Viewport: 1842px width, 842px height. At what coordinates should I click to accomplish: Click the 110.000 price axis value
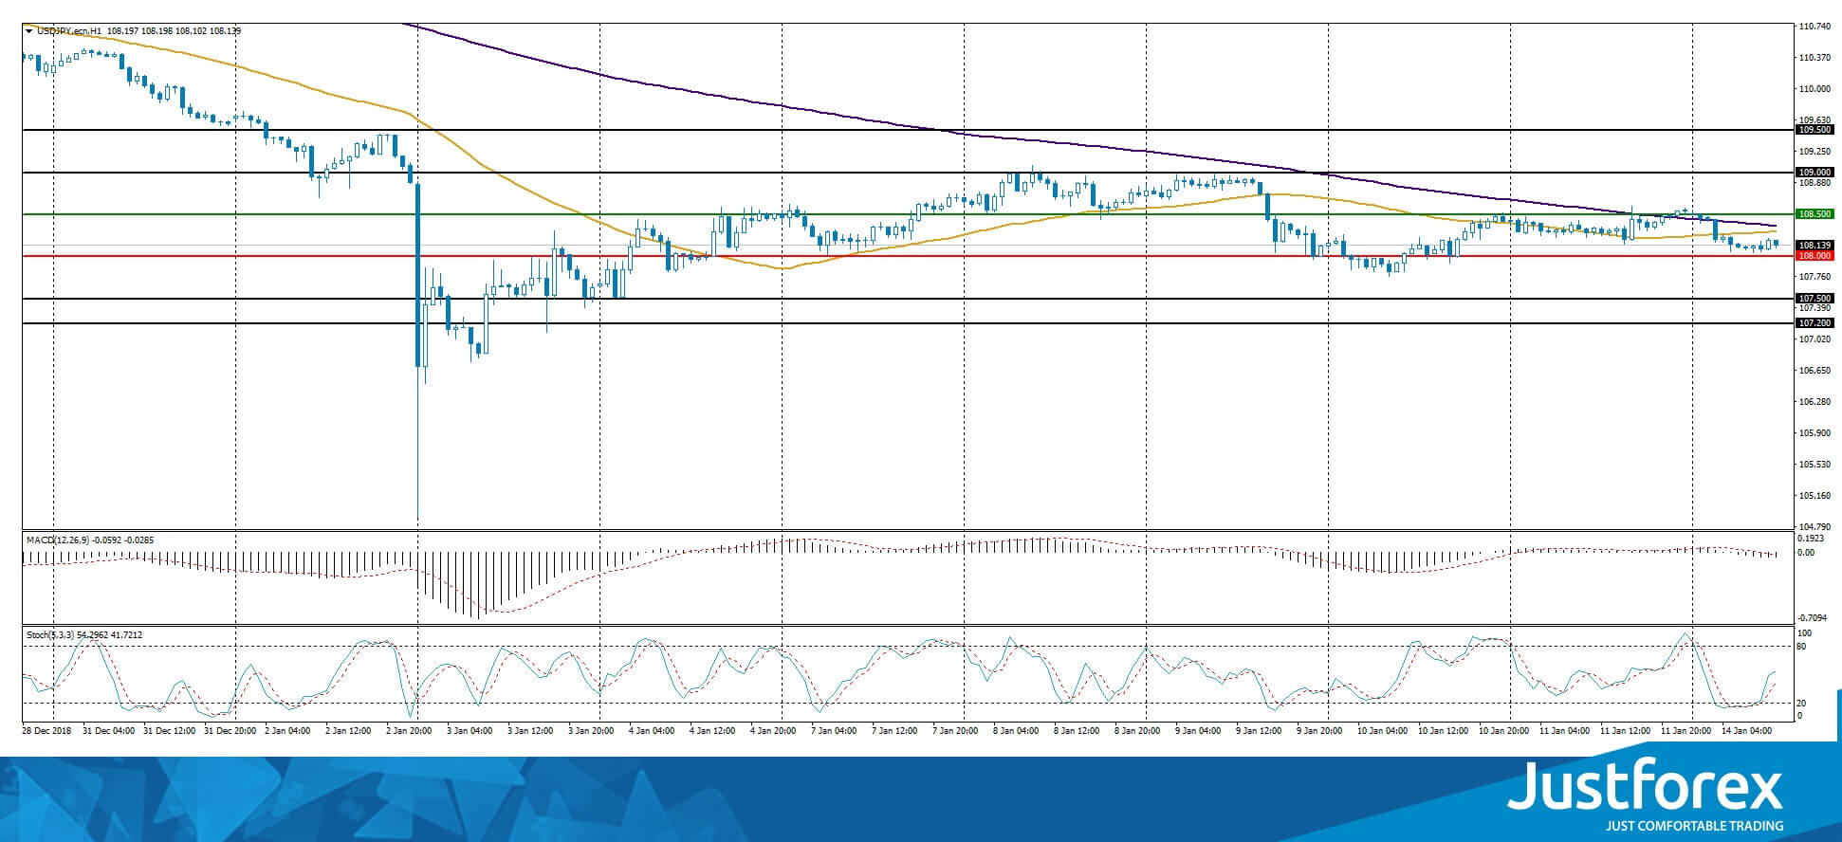[x=1814, y=89]
